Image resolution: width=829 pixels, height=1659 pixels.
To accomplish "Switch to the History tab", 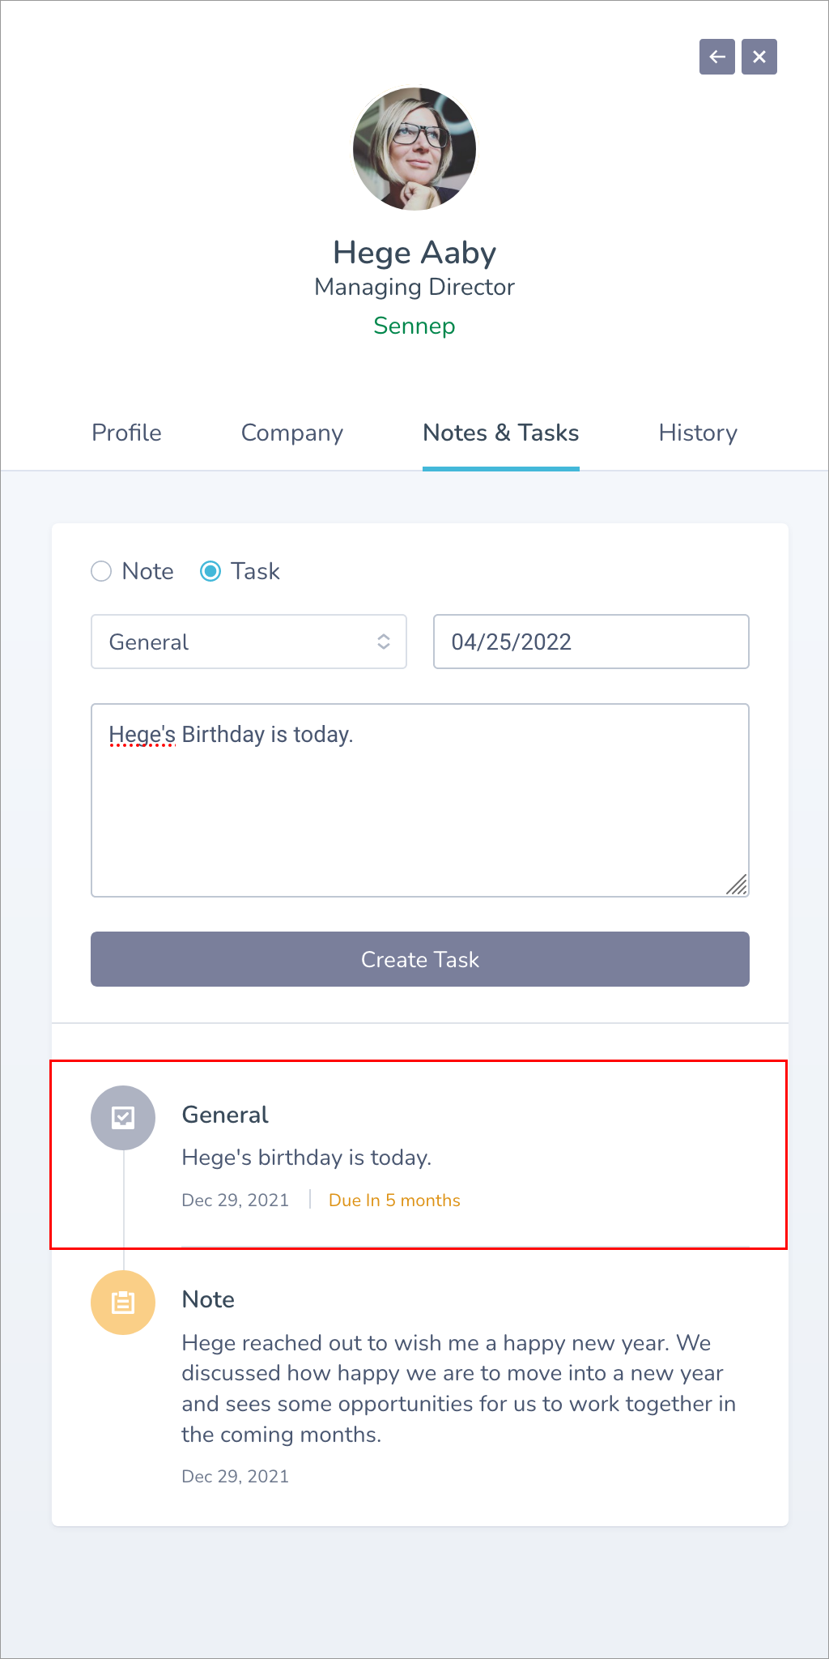I will (698, 433).
